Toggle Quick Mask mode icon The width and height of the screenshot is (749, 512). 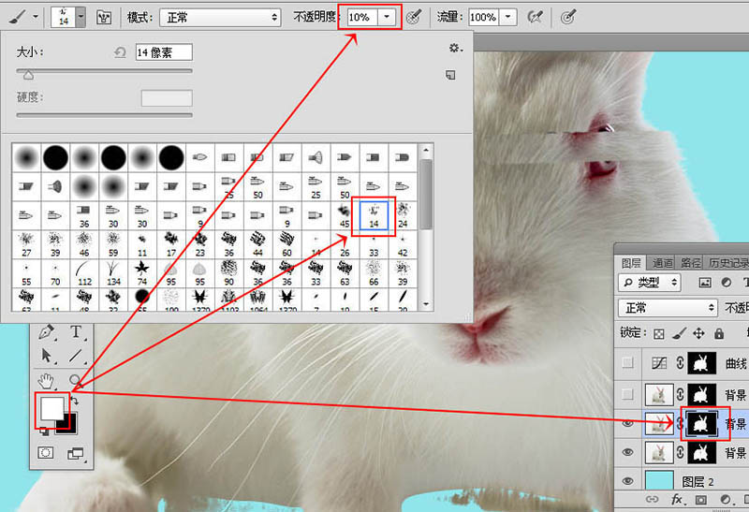click(46, 453)
